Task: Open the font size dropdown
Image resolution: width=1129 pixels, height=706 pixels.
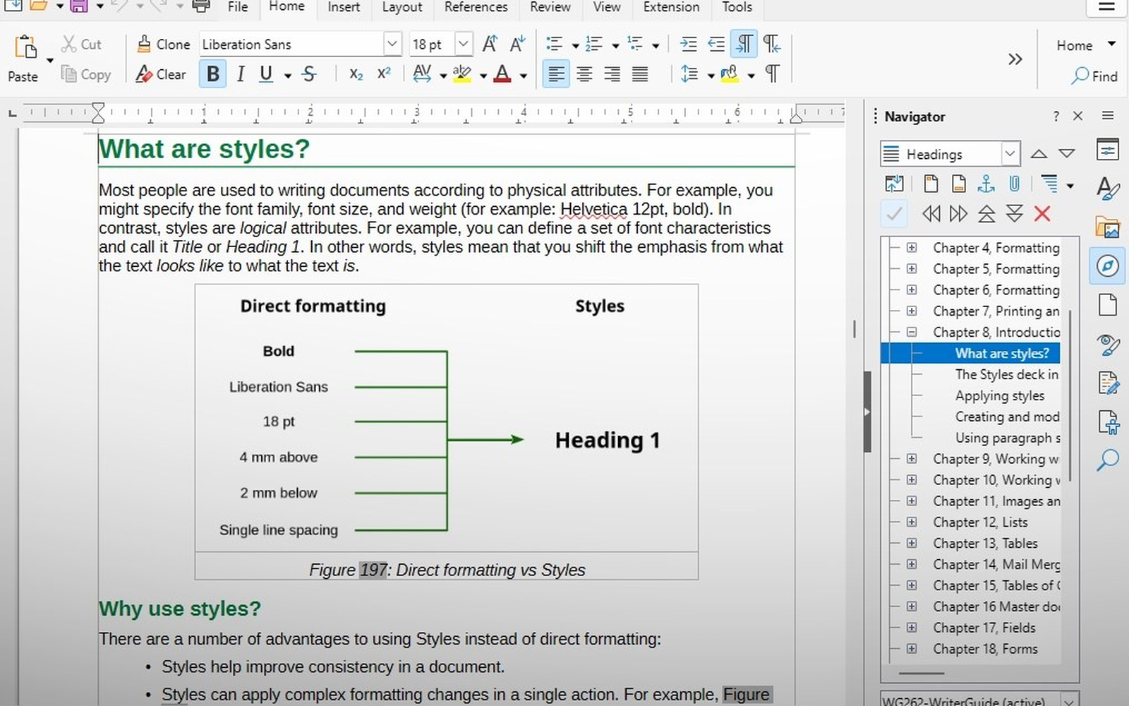Action: coord(463,44)
